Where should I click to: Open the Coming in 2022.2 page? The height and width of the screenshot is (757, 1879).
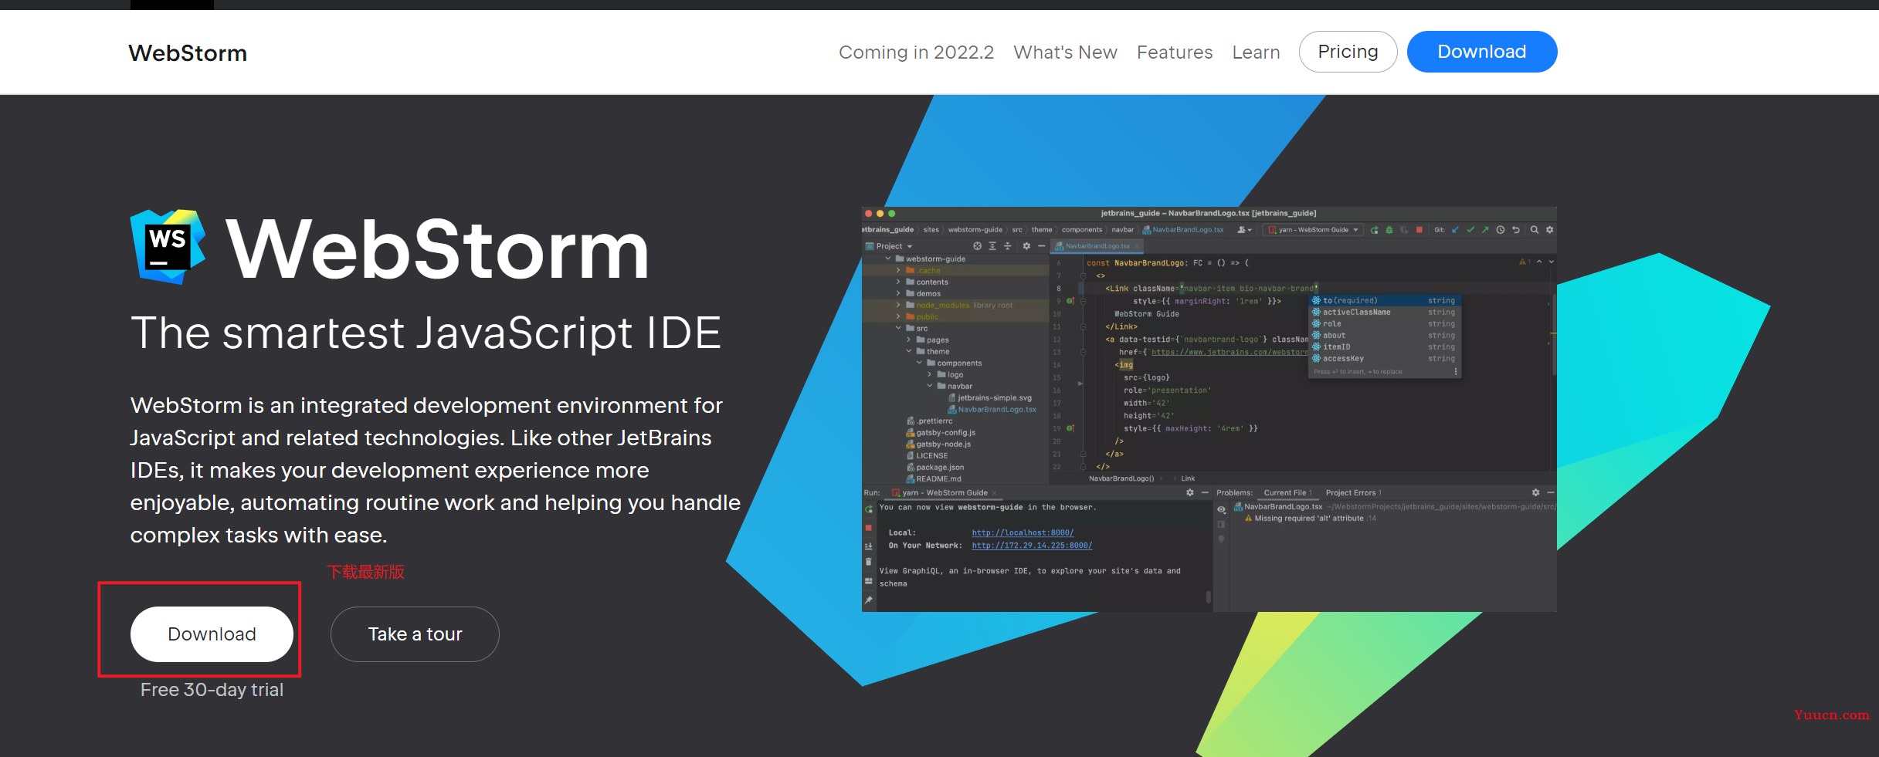[x=916, y=52]
